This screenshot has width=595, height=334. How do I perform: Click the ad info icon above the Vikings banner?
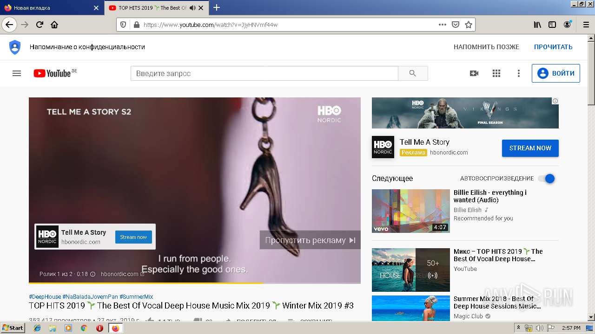click(x=555, y=101)
